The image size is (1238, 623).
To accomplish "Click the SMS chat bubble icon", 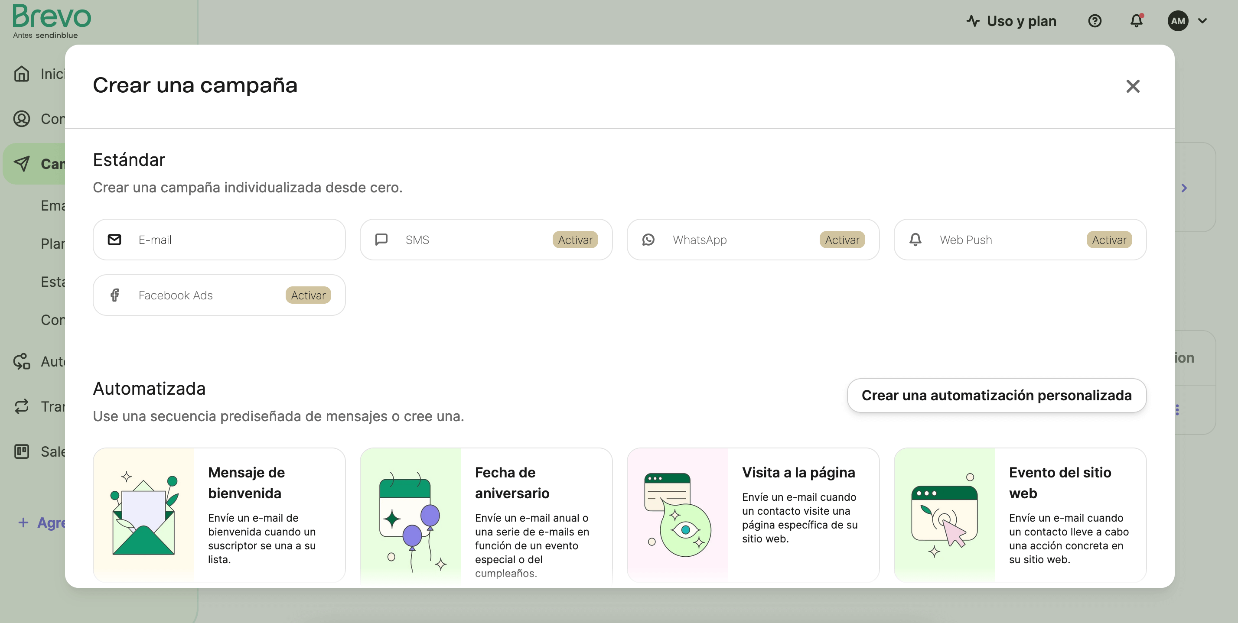I will click(381, 240).
